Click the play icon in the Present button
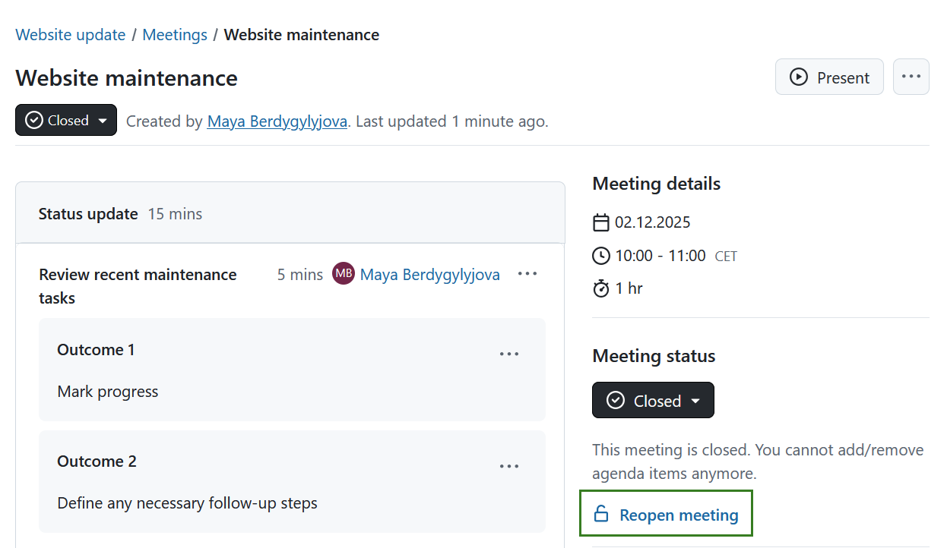Screen dimensions: 947x548 tap(798, 77)
